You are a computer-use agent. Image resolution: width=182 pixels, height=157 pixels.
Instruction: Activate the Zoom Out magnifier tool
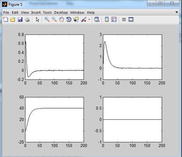pos(54,20)
